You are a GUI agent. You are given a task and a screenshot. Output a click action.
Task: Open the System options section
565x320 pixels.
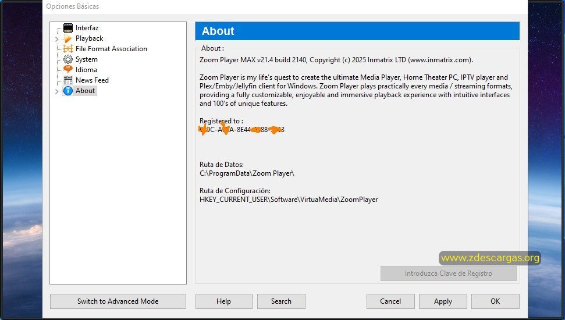point(87,59)
